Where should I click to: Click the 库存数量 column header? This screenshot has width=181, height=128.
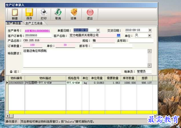pos(129,78)
